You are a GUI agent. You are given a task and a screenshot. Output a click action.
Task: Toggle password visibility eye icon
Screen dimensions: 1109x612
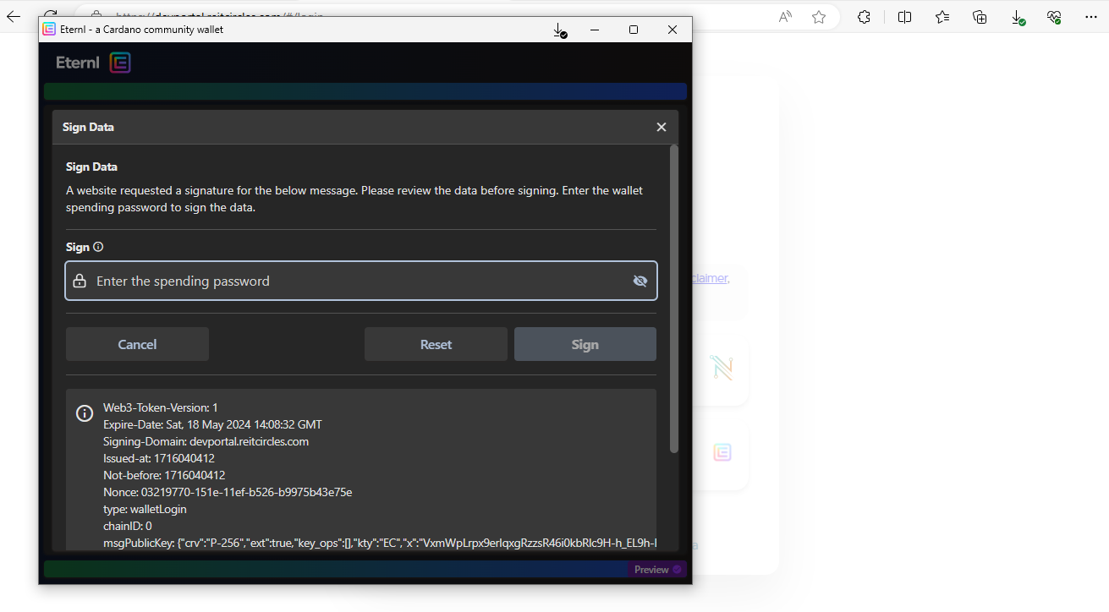pyautogui.click(x=640, y=281)
